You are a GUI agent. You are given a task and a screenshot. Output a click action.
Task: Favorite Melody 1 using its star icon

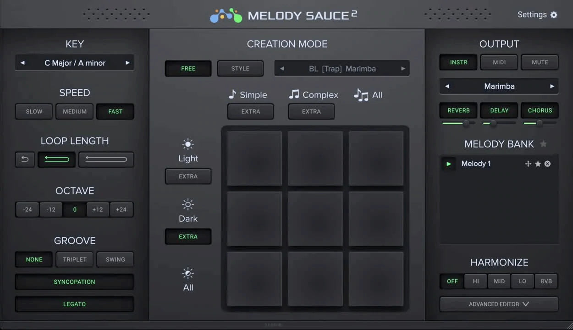point(538,164)
